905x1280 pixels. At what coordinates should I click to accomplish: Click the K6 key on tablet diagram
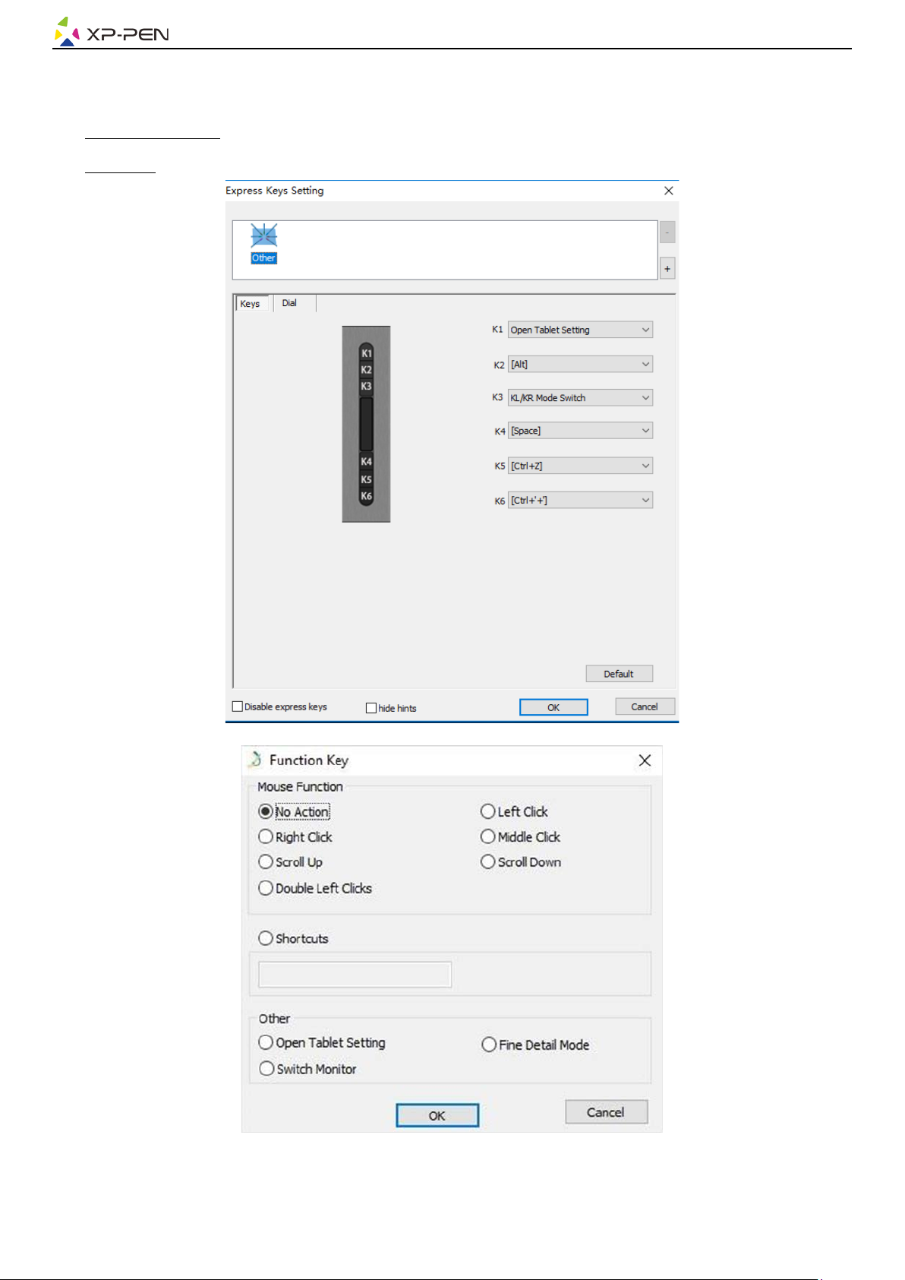pyautogui.click(x=366, y=496)
